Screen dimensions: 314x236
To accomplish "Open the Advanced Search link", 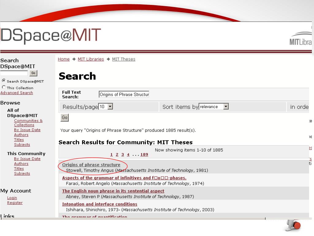I will coord(17,93).
